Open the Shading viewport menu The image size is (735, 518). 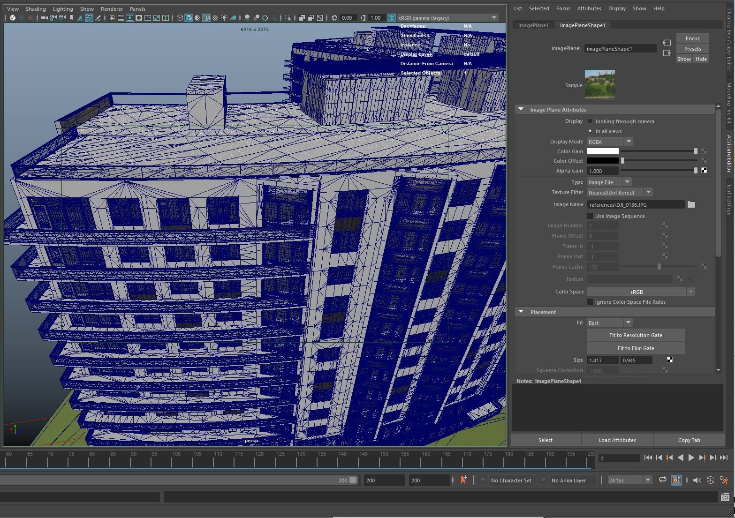point(36,8)
